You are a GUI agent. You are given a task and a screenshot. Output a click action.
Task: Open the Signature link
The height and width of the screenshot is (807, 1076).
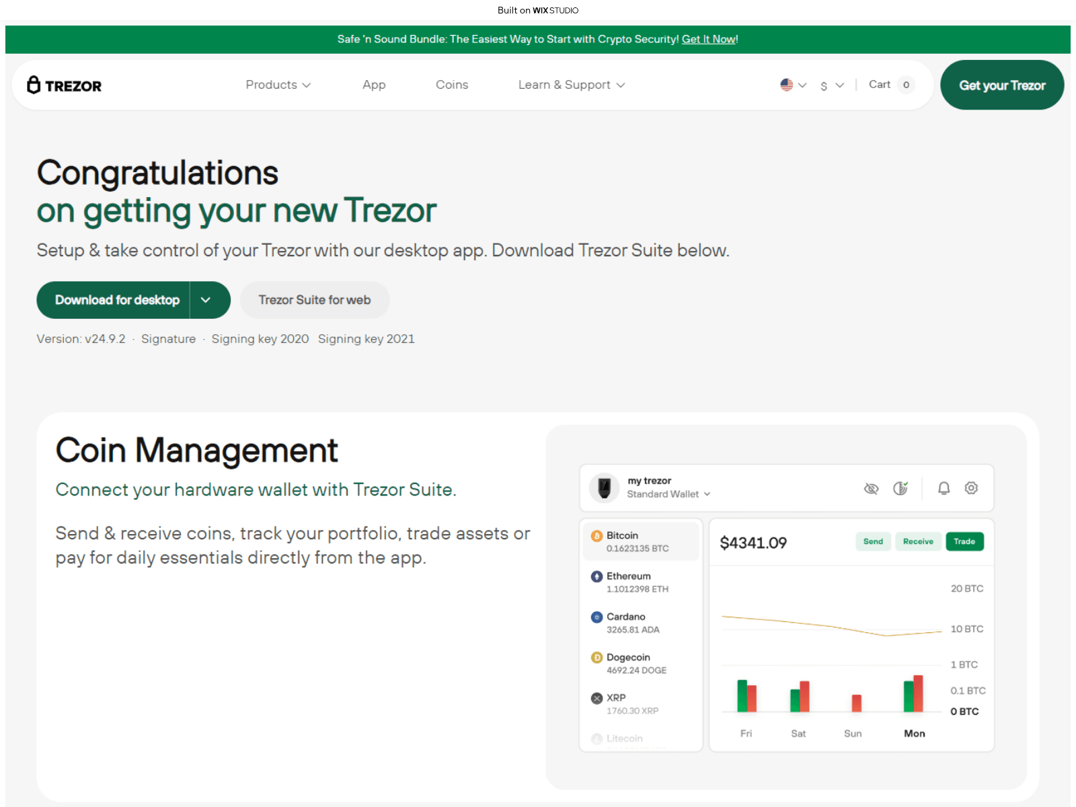(x=168, y=339)
